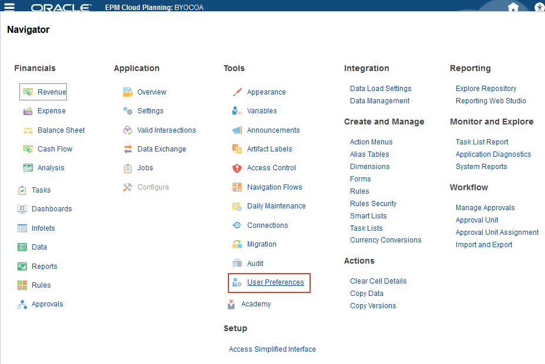
Task: Click the Data Exchange arrows icon
Action: (x=127, y=149)
